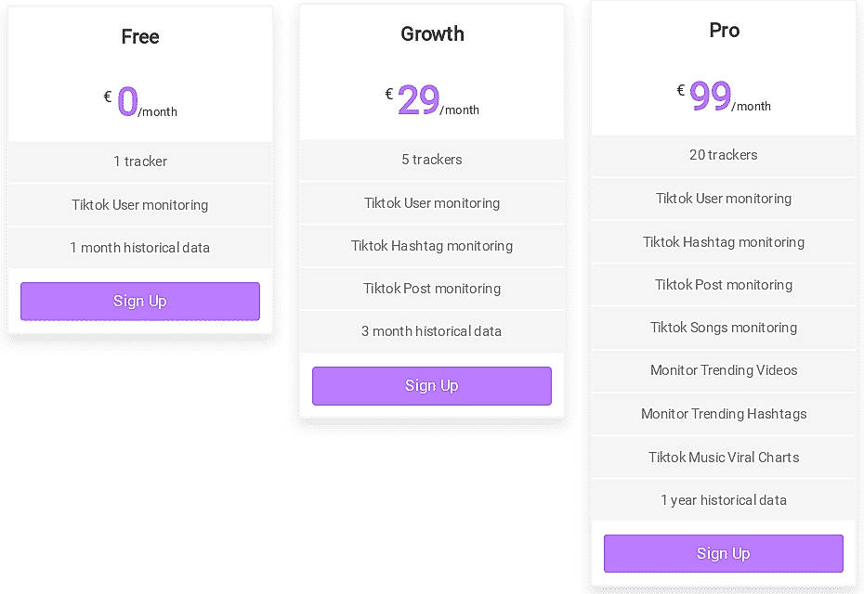Select the 5 trackers feature row
The image size is (864, 594).
pos(431,160)
